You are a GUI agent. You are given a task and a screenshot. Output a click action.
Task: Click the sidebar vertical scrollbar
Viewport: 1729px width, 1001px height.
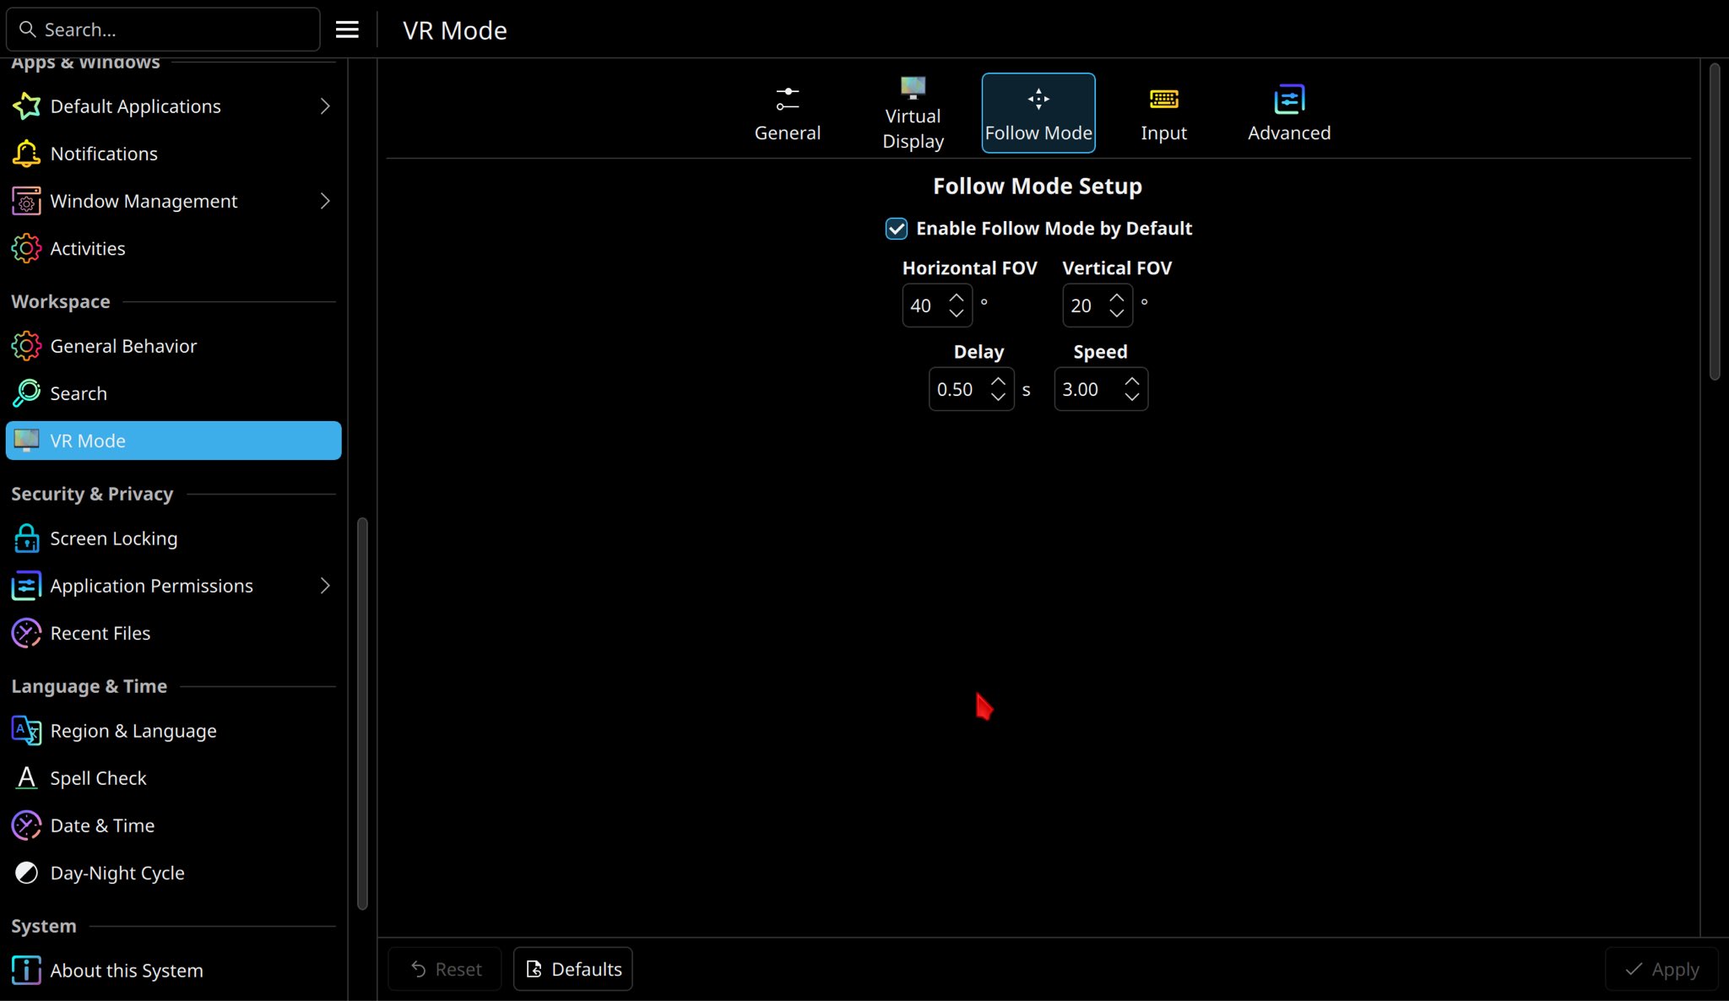[x=362, y=713]
